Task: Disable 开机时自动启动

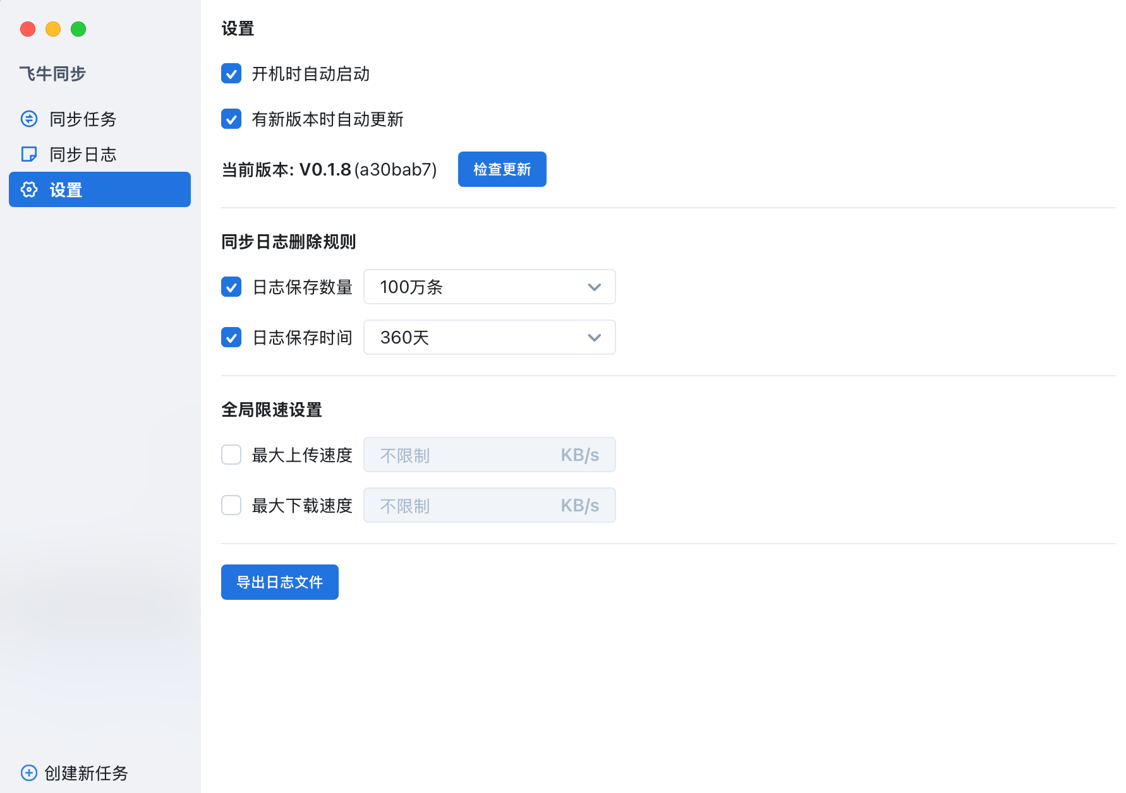Action: [x=231, y=74]
